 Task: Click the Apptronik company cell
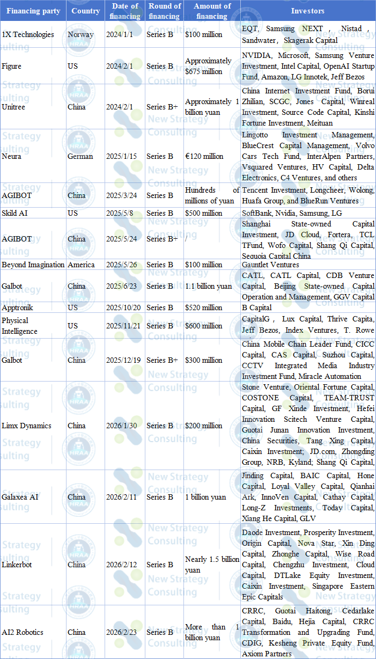18,307
